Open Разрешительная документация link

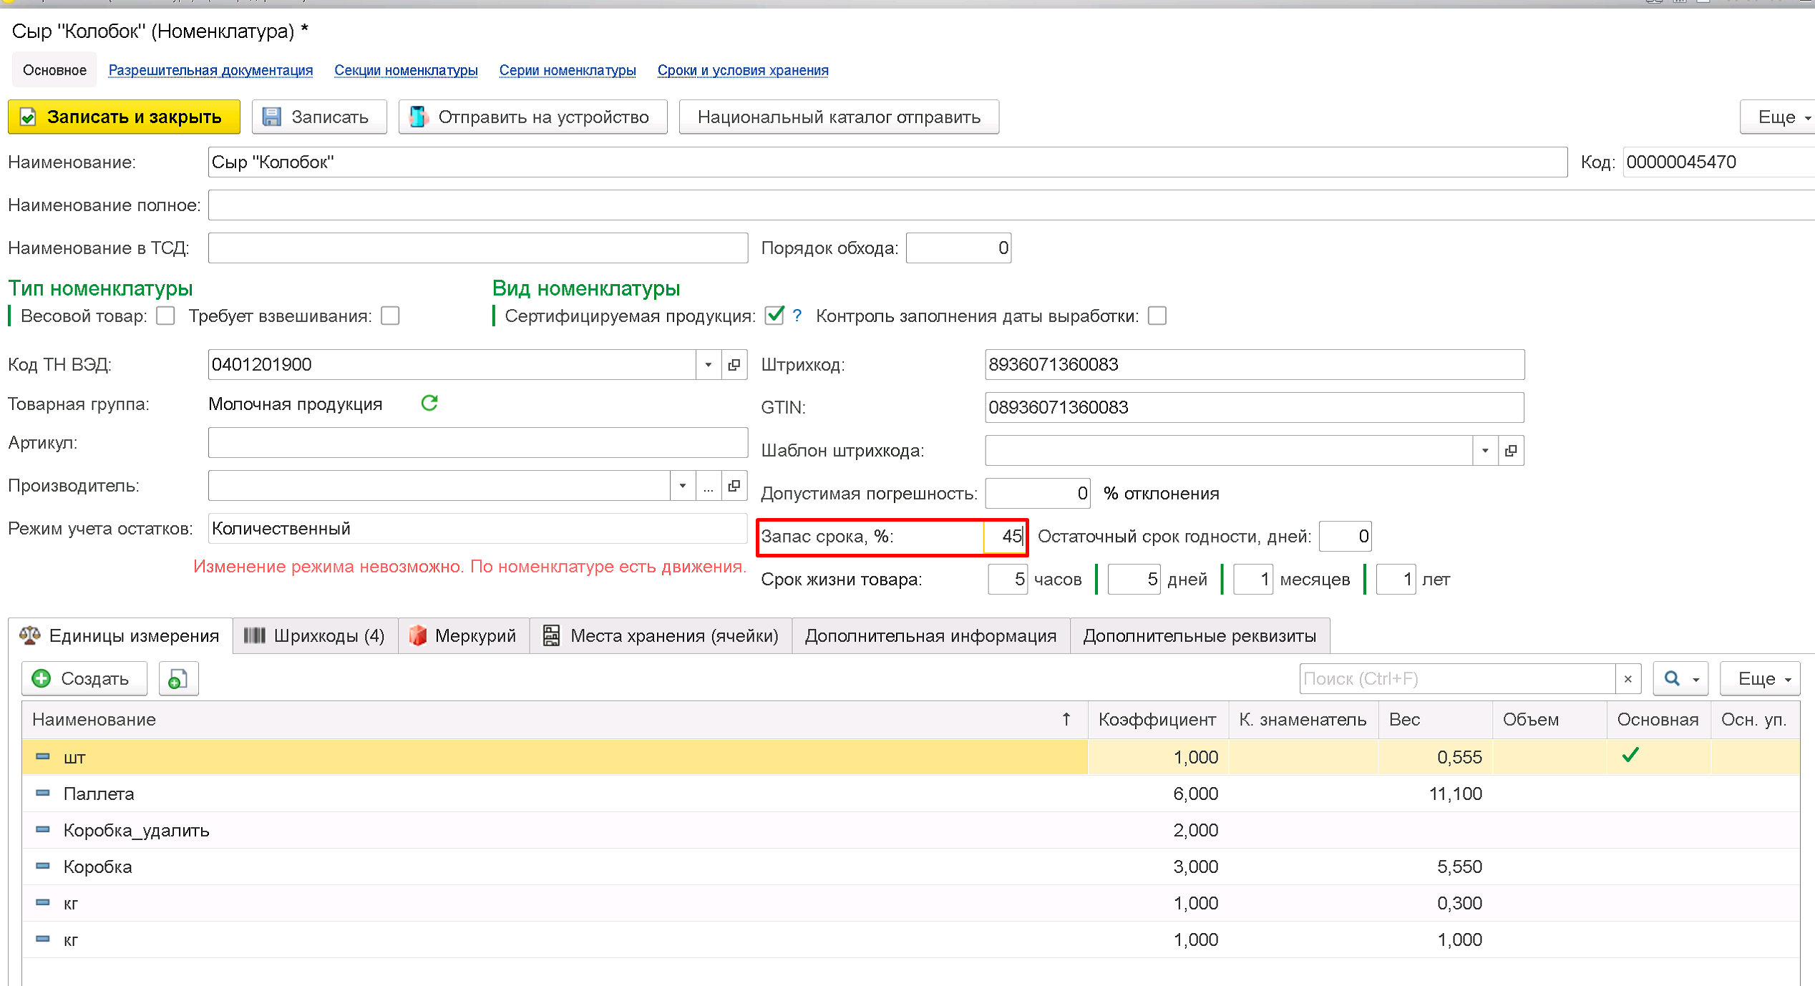coord(210,70)
